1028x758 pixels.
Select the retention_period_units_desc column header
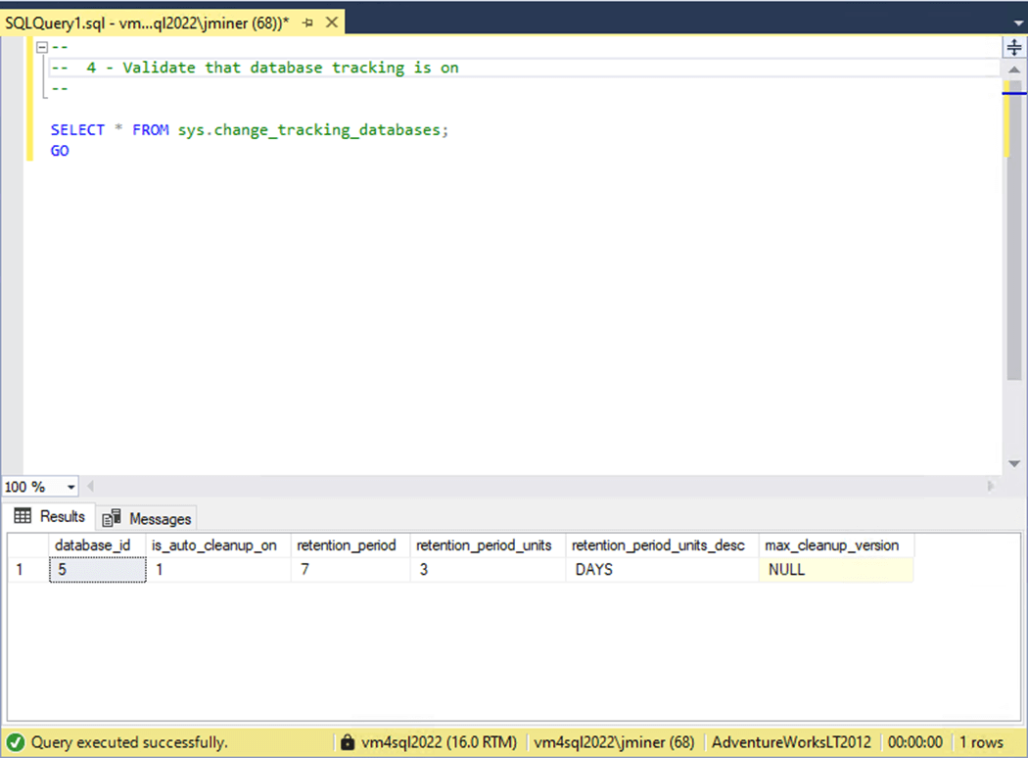coord(661,545)
